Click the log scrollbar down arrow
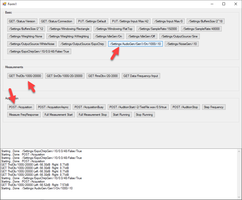Viewport: 242px width, 200px height. tap(239, 197)
